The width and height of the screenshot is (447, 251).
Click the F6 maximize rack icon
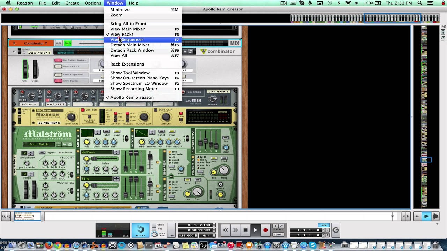[x=443, y=32]
